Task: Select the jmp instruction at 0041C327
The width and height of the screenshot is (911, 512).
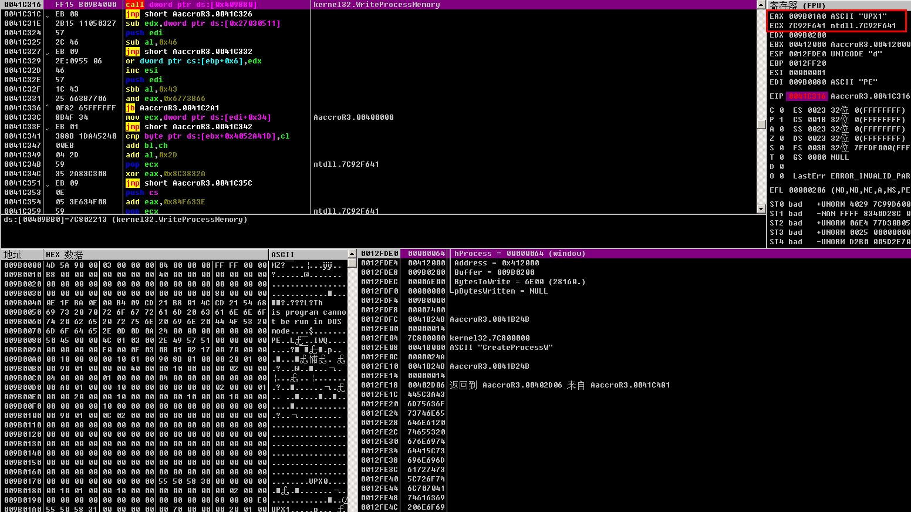Action: coord(379,52)
